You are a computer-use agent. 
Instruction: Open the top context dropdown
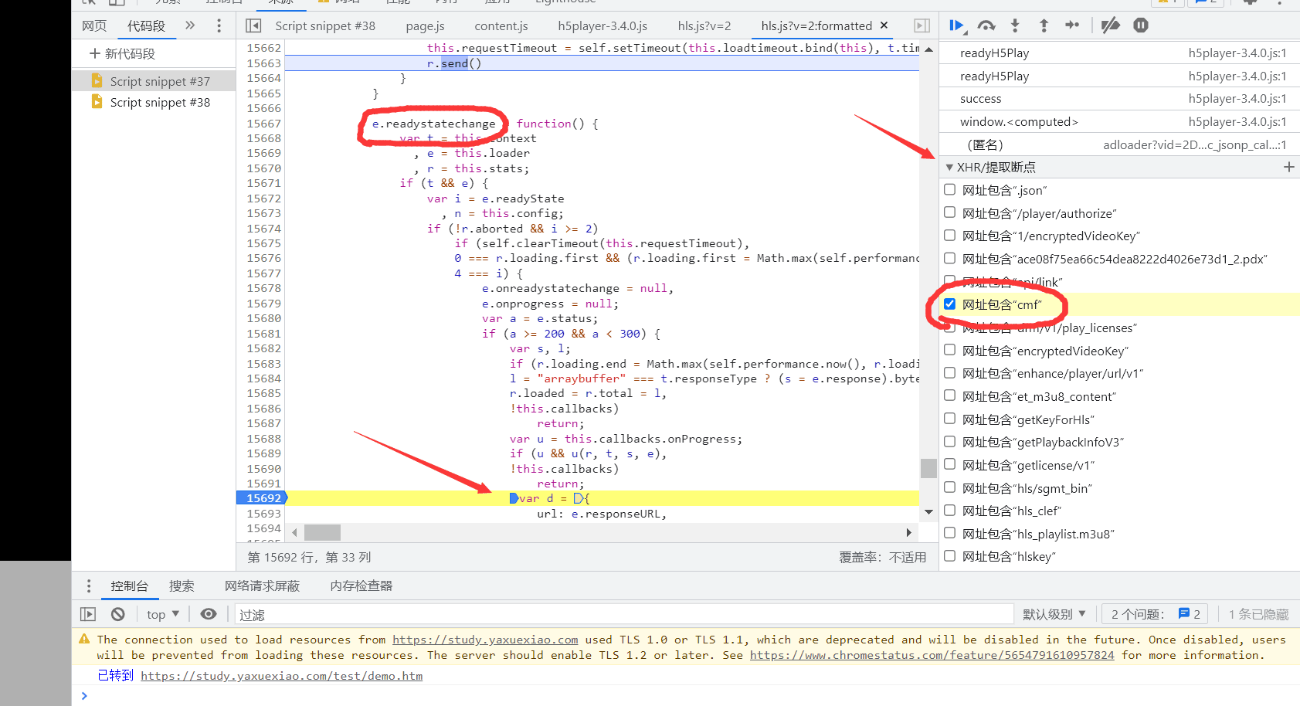click(x=163, y=614)
